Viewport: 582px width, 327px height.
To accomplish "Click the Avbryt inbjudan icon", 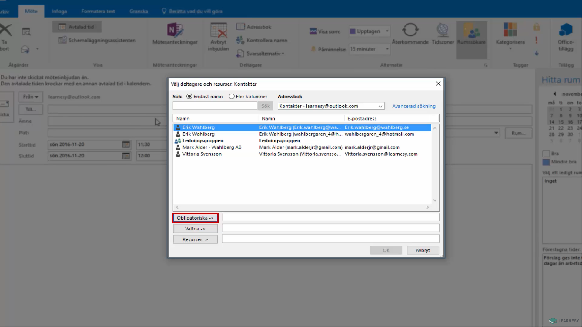I will [219, 30].
